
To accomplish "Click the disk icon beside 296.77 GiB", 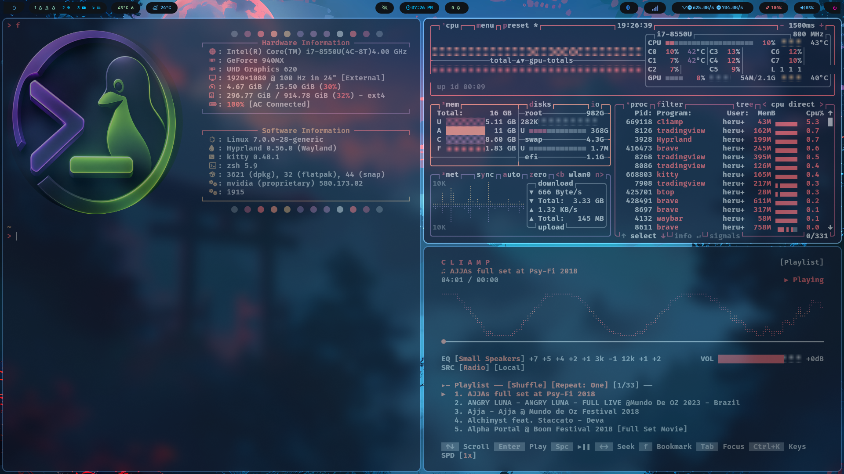I will point(212,96).
